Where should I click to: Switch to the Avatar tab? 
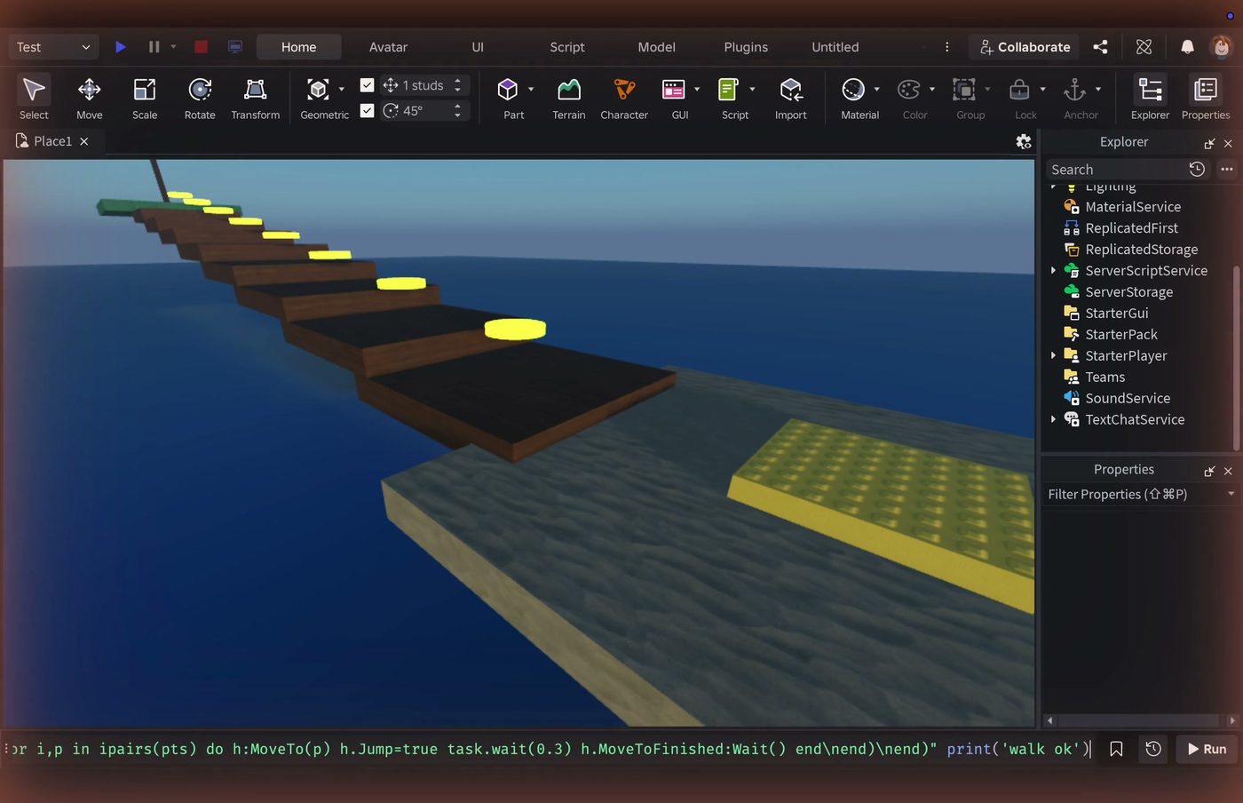(x=388, y=47)
